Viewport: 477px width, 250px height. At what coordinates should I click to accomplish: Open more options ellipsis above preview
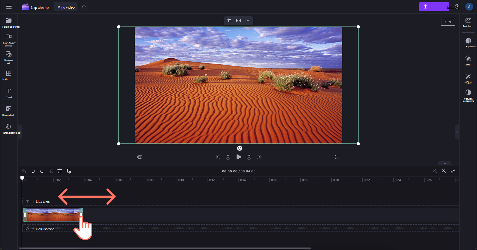247,21
